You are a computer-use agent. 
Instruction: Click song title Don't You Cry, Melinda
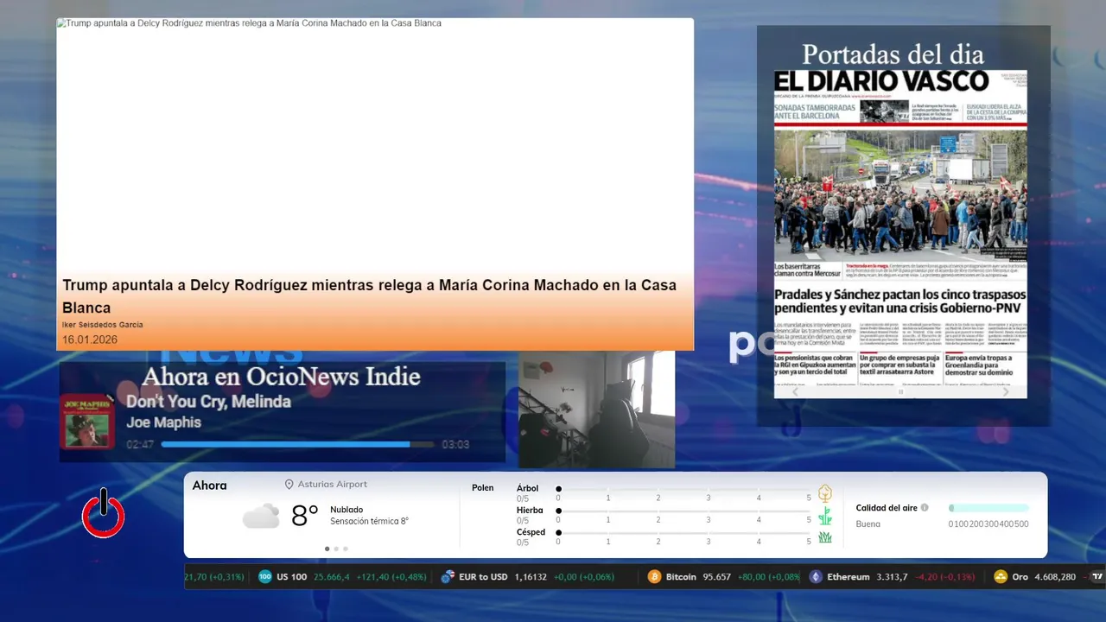(208, 402)
